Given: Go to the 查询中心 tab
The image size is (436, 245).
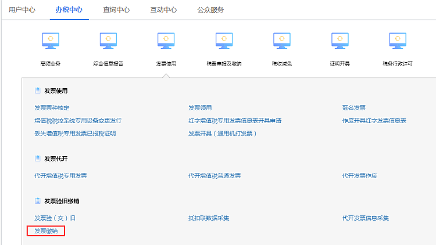Looking at the screenshot, I should 116,10.
